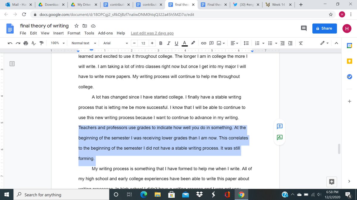Viewport: 357px width, 200px height.
Task: Decrease indent of the paragraph
Action: [x=282, y=43]
